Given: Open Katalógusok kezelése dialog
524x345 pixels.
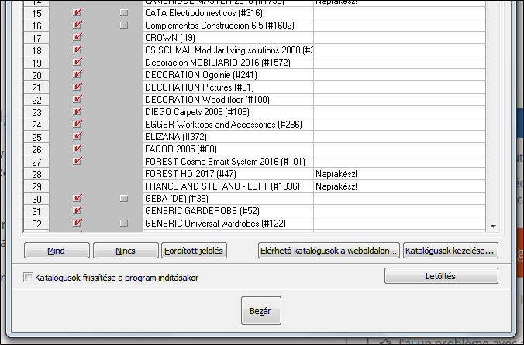Looking at the screenshot, I should point(450,251).
